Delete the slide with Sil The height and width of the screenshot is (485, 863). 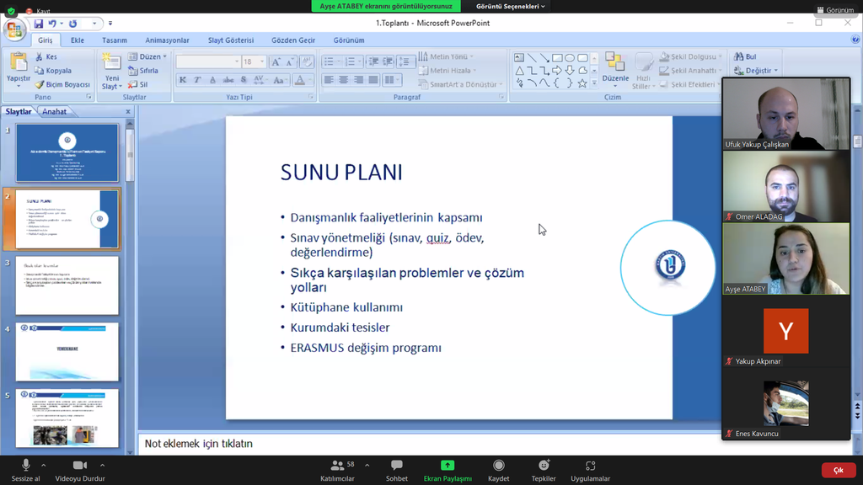pos(138,85)
